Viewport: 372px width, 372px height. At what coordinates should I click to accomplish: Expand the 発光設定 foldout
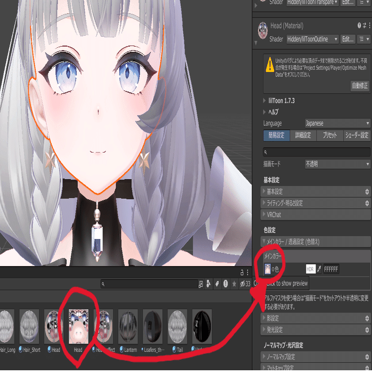tap(264, 329)
